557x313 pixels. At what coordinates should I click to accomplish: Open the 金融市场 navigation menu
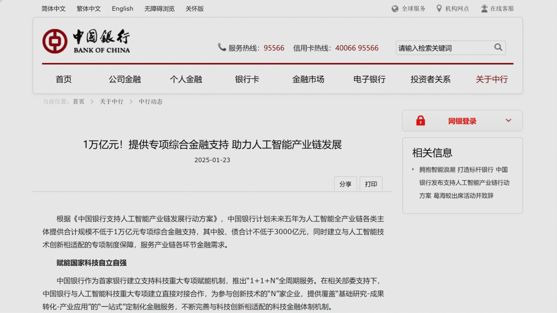coord(308,79)
